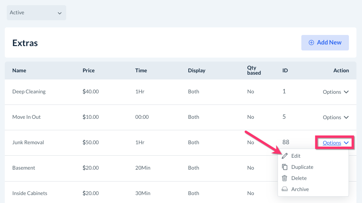The image size is (362, 203).
Task: Click the Junk Removal extra name
Action: pyautogui.click(x=28, y=143)
